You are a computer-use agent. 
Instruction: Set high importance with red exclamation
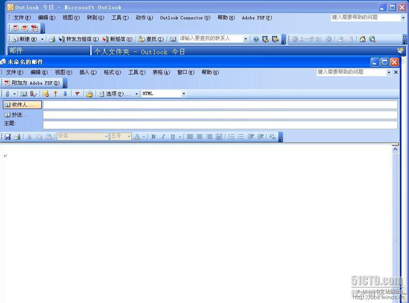[x=55, y=94]
